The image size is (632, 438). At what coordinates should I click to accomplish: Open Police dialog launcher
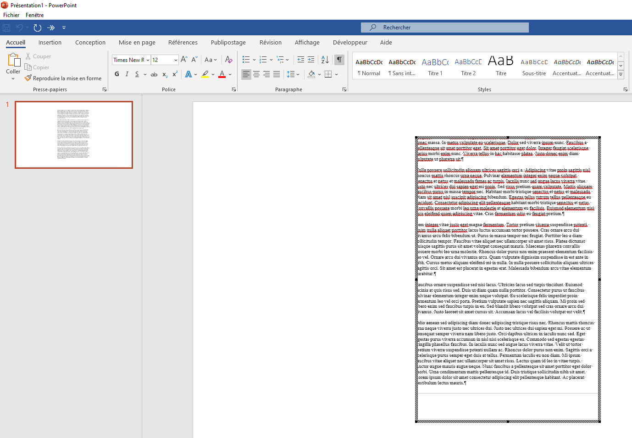(x=234, y=89)
